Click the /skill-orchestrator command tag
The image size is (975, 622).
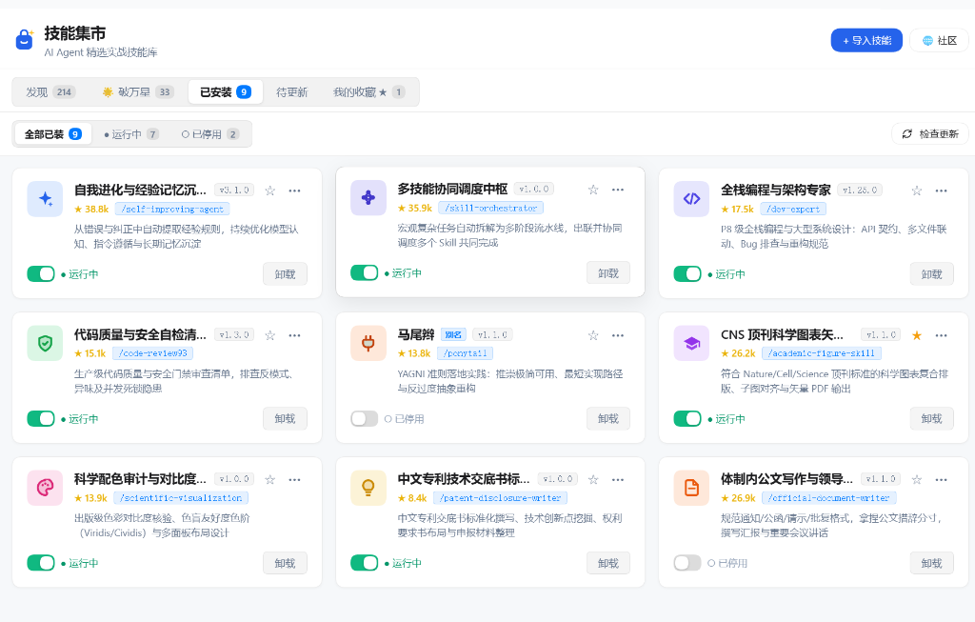coord(490,208)
